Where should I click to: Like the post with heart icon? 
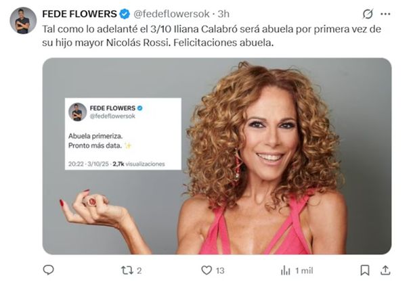tap(207, 270)
